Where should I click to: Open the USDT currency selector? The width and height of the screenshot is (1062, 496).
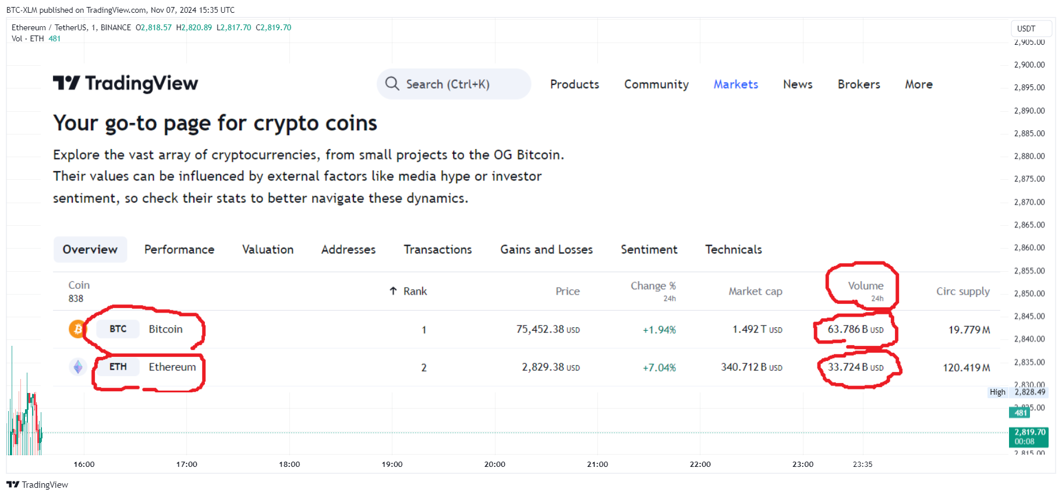(1031, 29)
